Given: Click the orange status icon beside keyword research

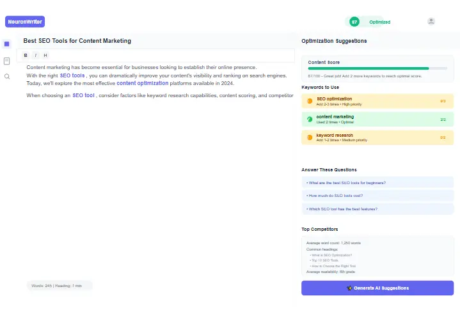Looking at the screenshot, I should pos(310,137).
